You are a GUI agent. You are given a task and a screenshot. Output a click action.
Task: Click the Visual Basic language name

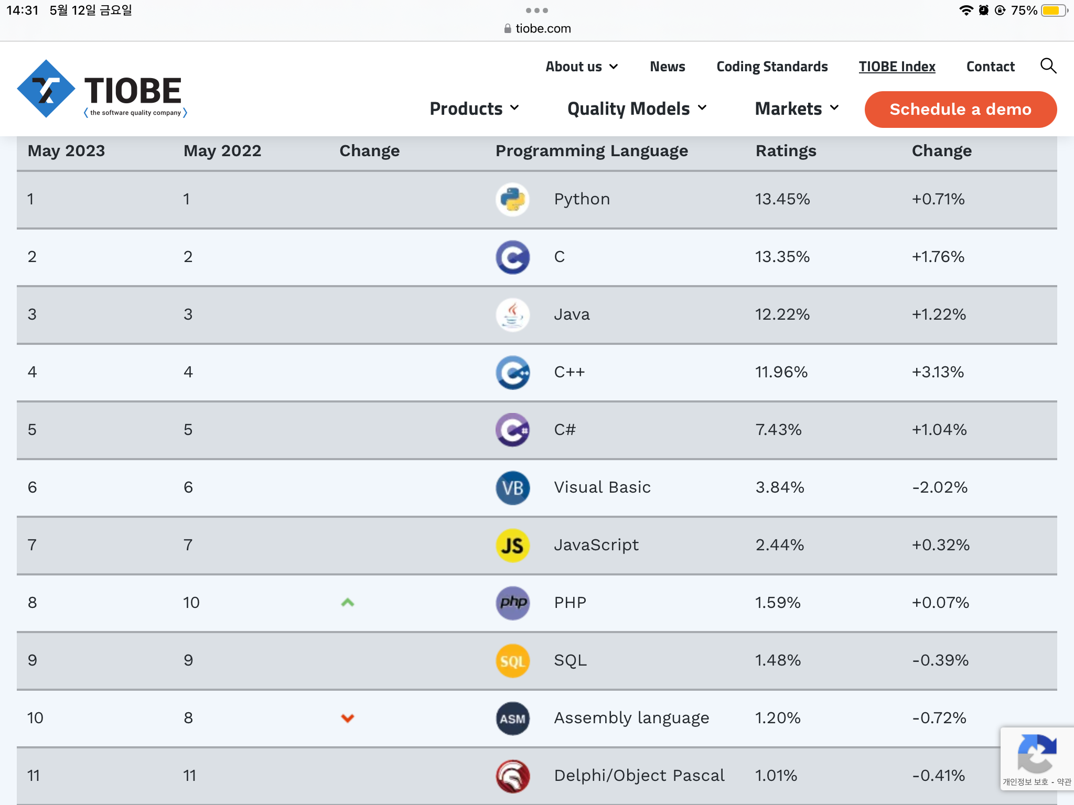tap(602, 487)
